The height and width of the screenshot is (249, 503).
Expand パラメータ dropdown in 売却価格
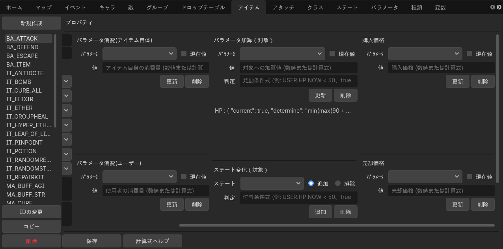pyautogui.click(x=425, y=177)
